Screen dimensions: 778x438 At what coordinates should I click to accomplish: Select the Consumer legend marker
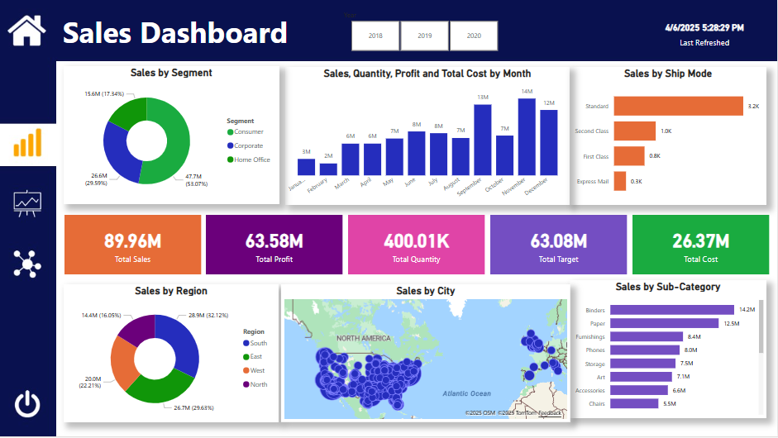tap(230, 132)
